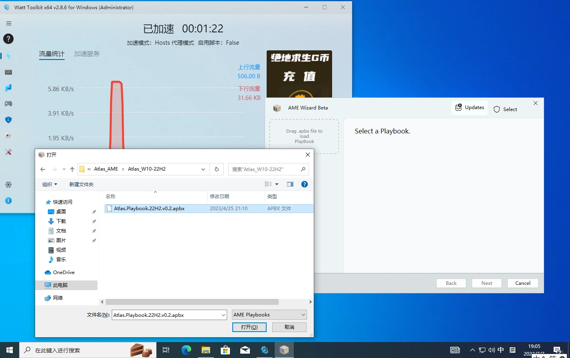Viewport: 570px width, 358px height.
Task: Open the blue info about icon in Watt Toolkit sidebar
Action: 8,201
